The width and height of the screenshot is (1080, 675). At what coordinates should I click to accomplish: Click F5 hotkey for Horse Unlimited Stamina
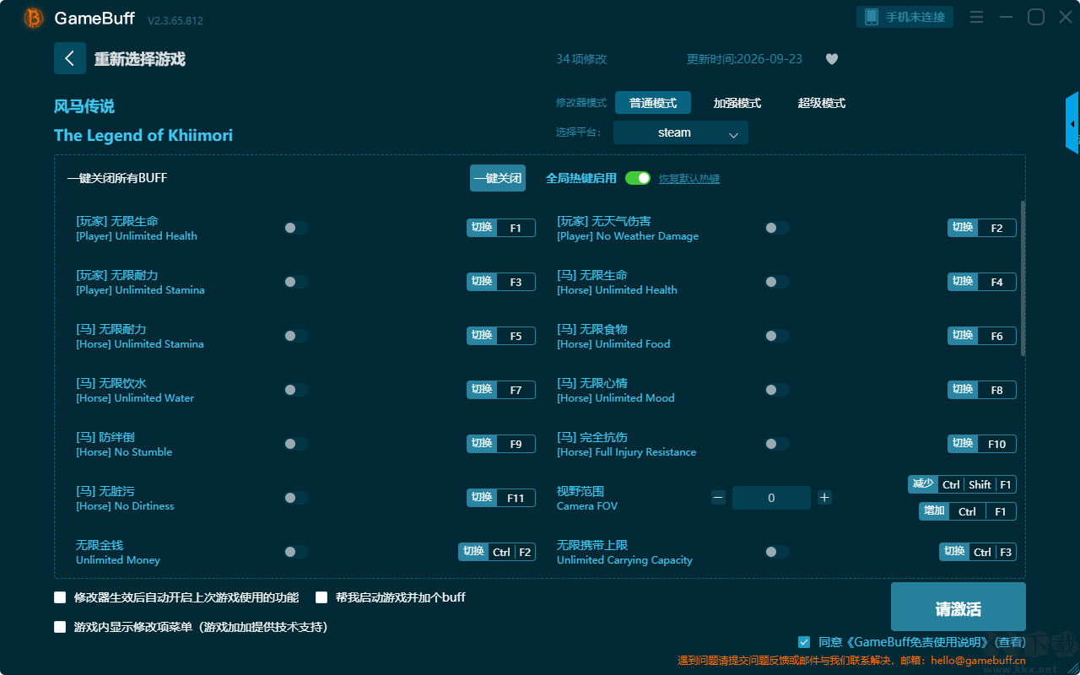501,336
